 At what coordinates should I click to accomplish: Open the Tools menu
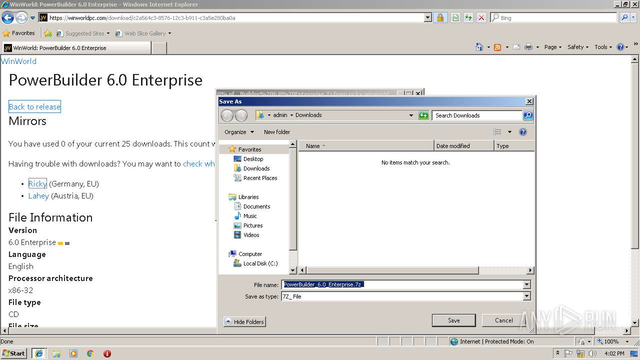click(603, 47)
